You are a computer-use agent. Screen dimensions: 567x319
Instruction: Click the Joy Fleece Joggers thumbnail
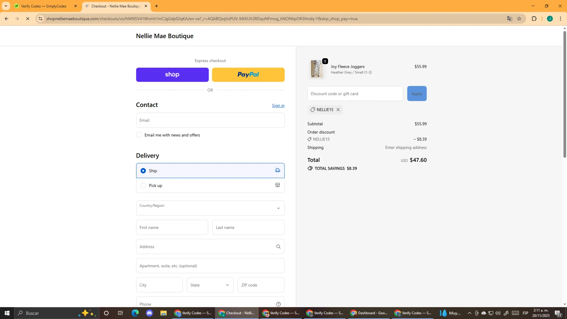point(317,69)
